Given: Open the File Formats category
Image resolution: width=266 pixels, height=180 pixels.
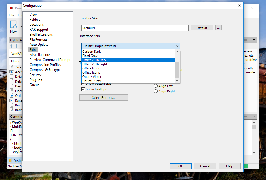Looking at the screenshot, I should 38,40.
